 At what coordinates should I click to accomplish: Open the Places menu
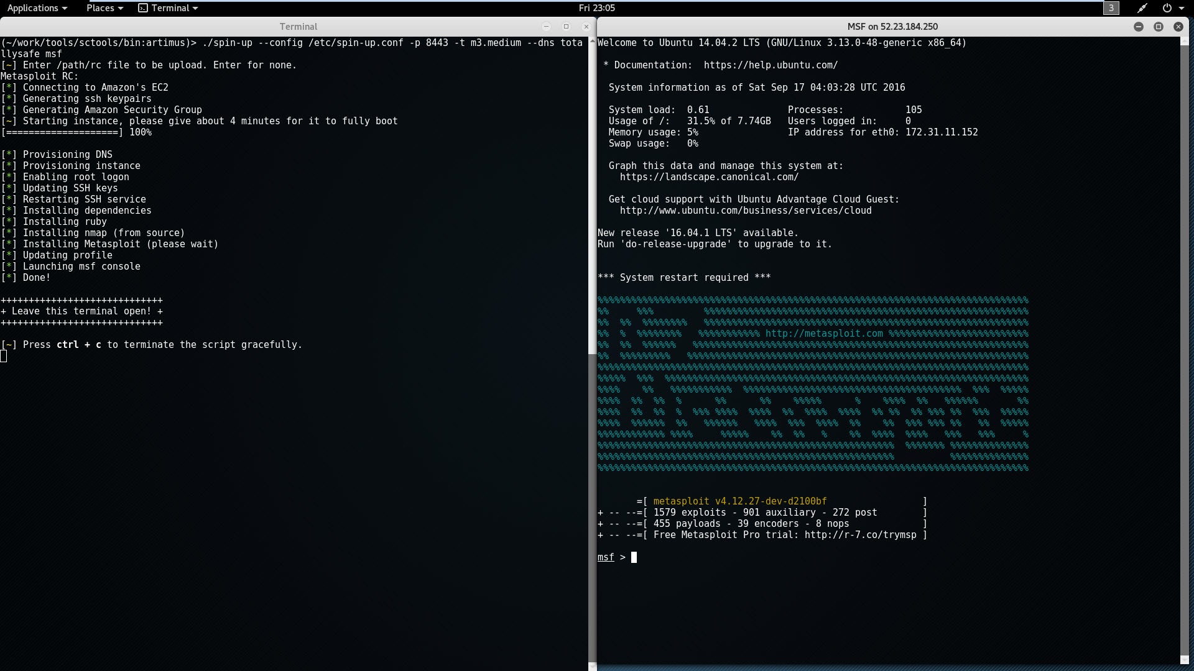coord(104,8)
